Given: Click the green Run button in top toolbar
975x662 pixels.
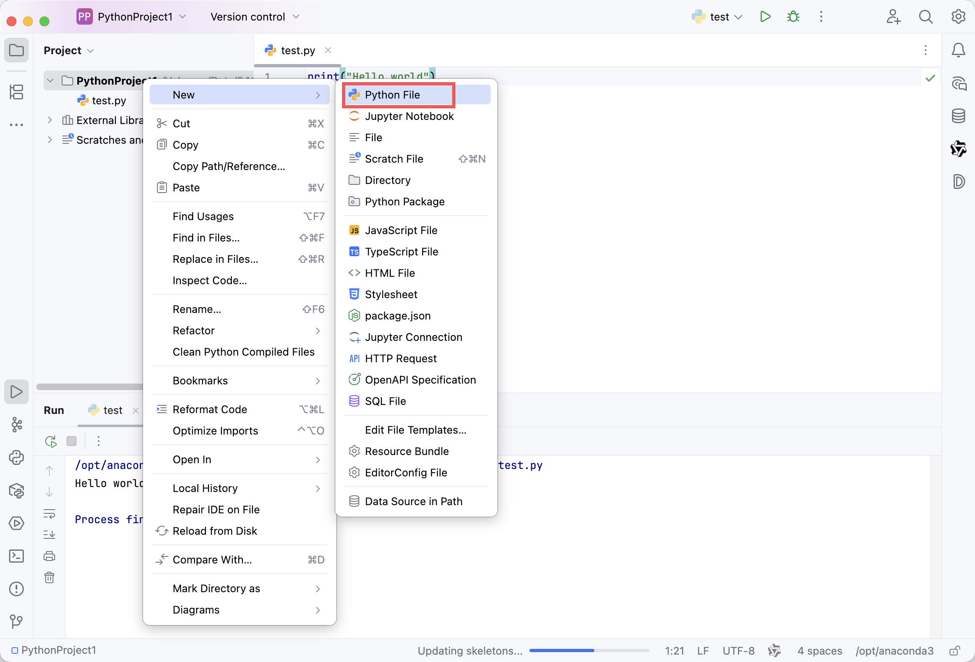Looking at the screenshot, I should 765,17.
